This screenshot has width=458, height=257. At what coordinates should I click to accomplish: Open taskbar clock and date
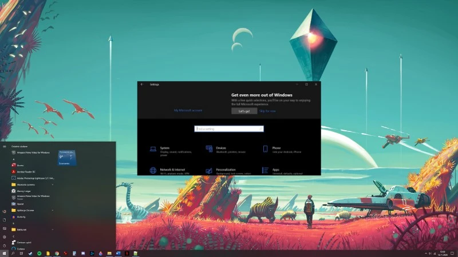coord(442,253)
